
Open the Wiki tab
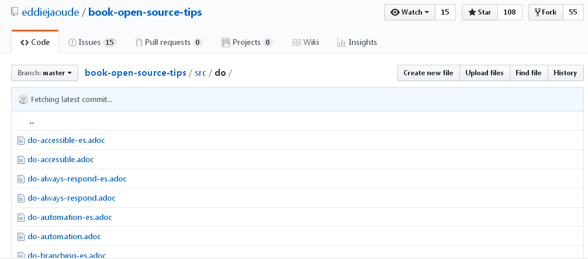[305, 43]
